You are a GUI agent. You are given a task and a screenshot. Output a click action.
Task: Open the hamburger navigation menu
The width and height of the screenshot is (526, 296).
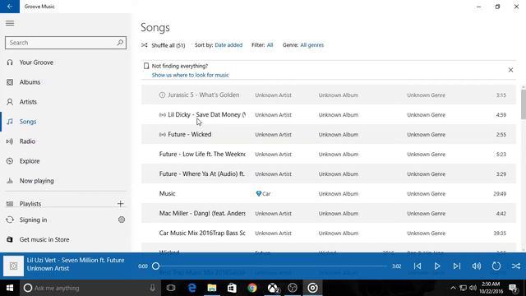pos(10,23)
